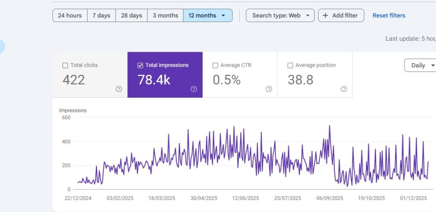Image resolution: width=436 pixels, height=212 pixels.
Task: Click the 19/10/2025 date label
Action: (x=371, y=198)
